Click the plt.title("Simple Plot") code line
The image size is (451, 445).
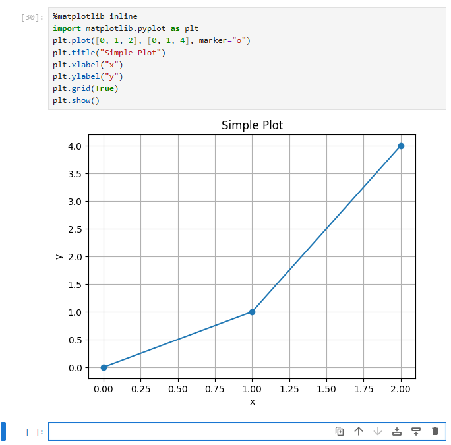click(x=109, y=53)
